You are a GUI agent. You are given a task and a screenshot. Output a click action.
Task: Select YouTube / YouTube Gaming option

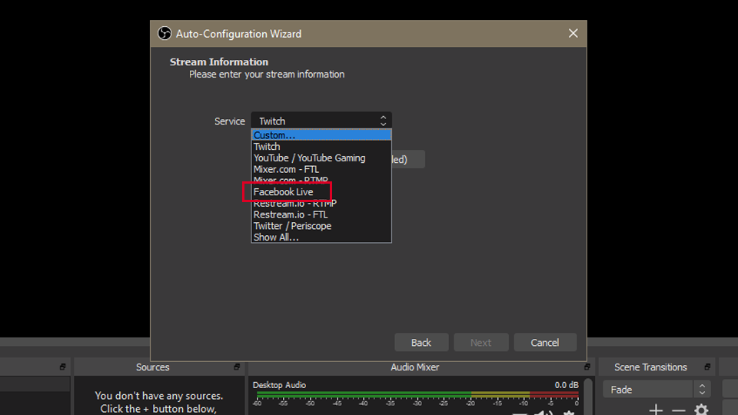tap(321, 158)
